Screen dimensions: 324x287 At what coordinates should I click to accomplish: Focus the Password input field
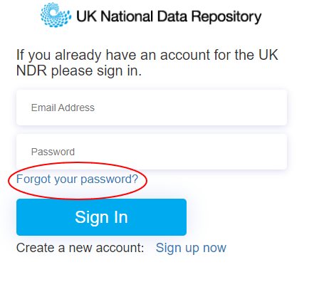152,152
